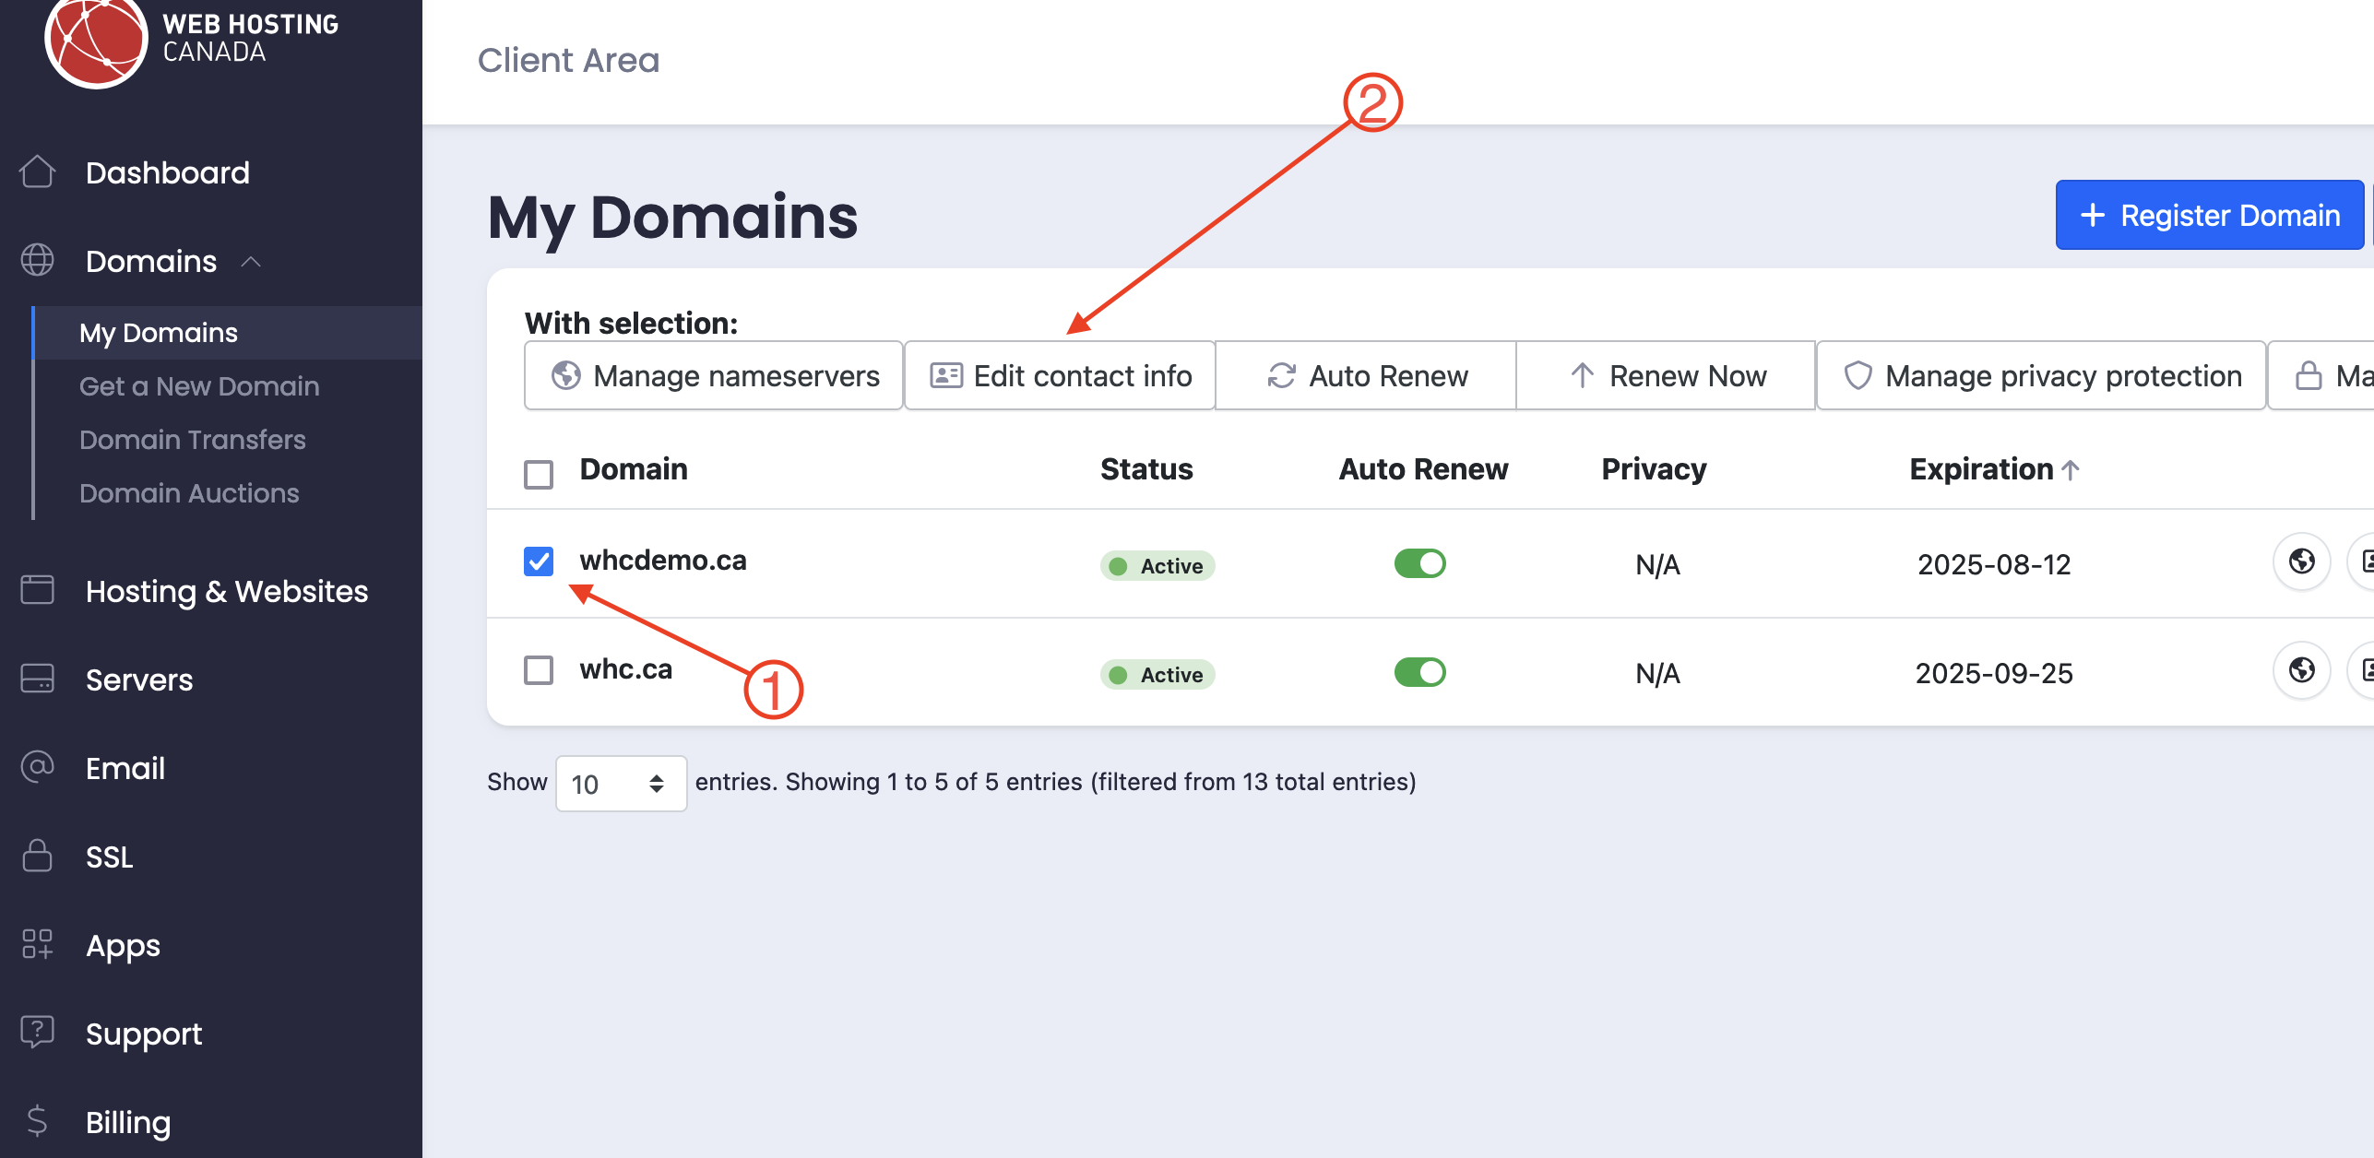Sort by the Expiration column header
Image resolution: width=2374 pixels, height=1158 pixels.
pos(1981,469)
